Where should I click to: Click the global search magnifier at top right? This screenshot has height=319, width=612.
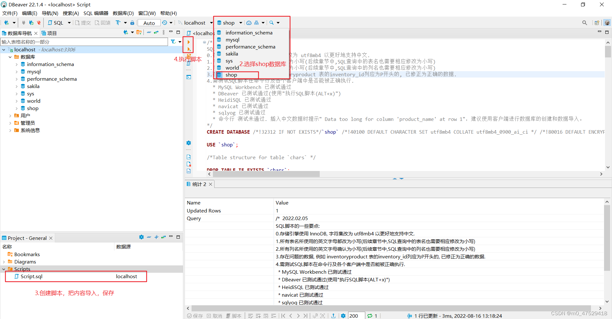tap(585, 23)
